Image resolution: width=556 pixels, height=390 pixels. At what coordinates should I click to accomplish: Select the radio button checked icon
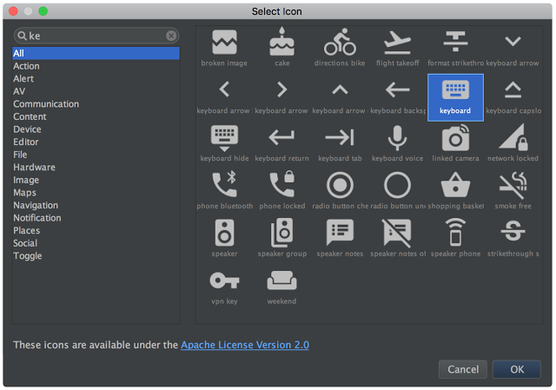click(340, 185)
